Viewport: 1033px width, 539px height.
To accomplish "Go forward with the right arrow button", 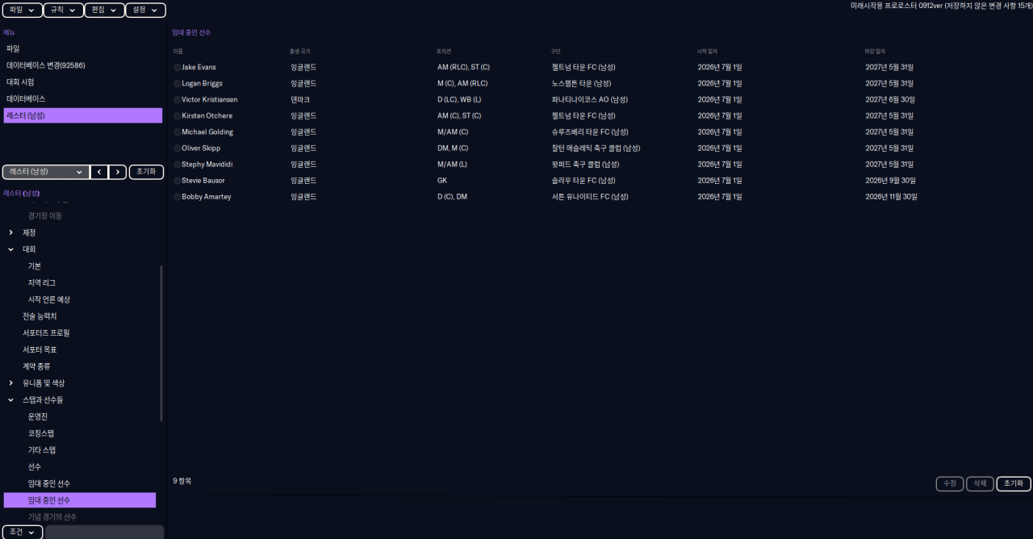I will click(118, 172).
